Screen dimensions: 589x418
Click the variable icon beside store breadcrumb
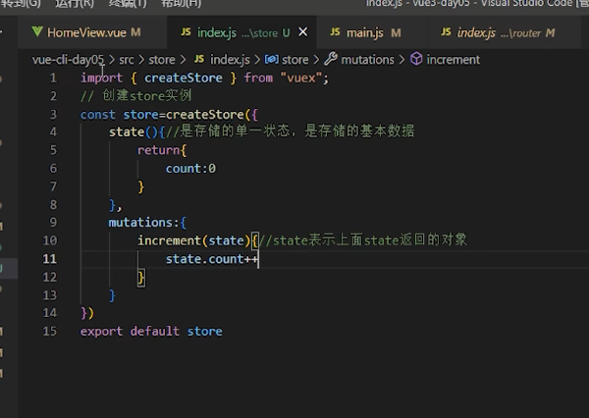[x=272, y=59]
